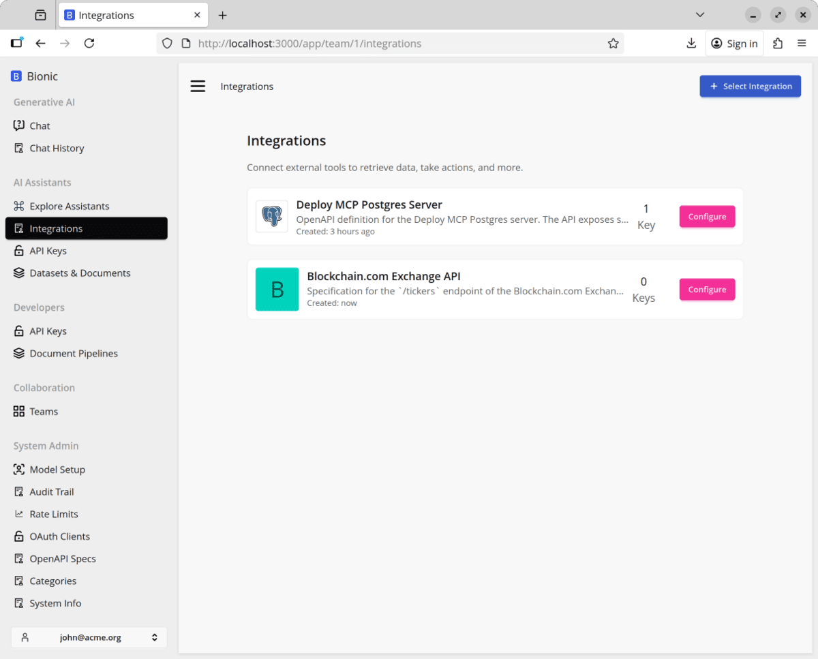The height and width of the screenshot is (659, 818).
Task: Open the Firefox application menu
Action: (x=802, y=44)
